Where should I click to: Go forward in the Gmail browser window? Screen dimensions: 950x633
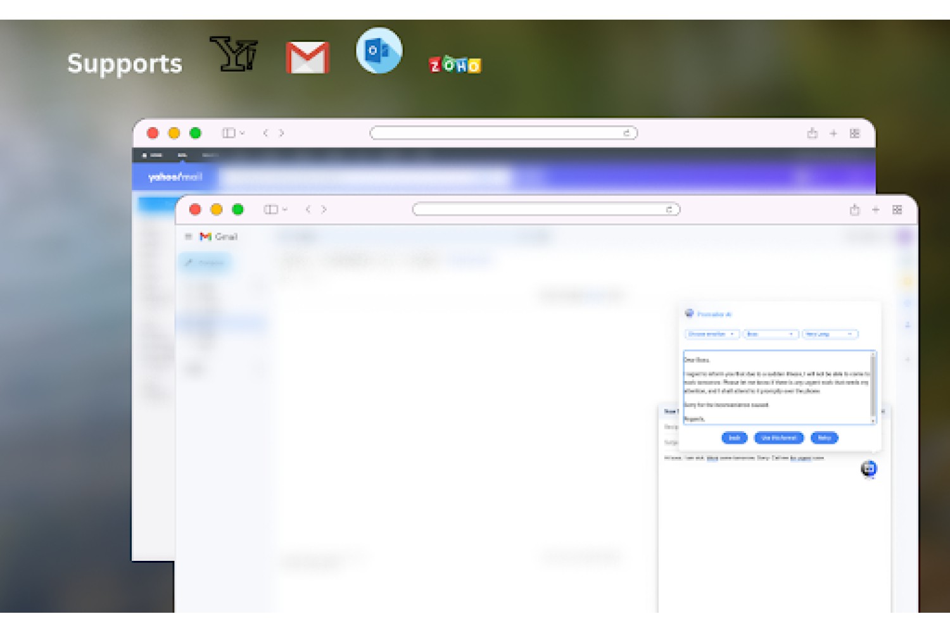tap(324, 210)
